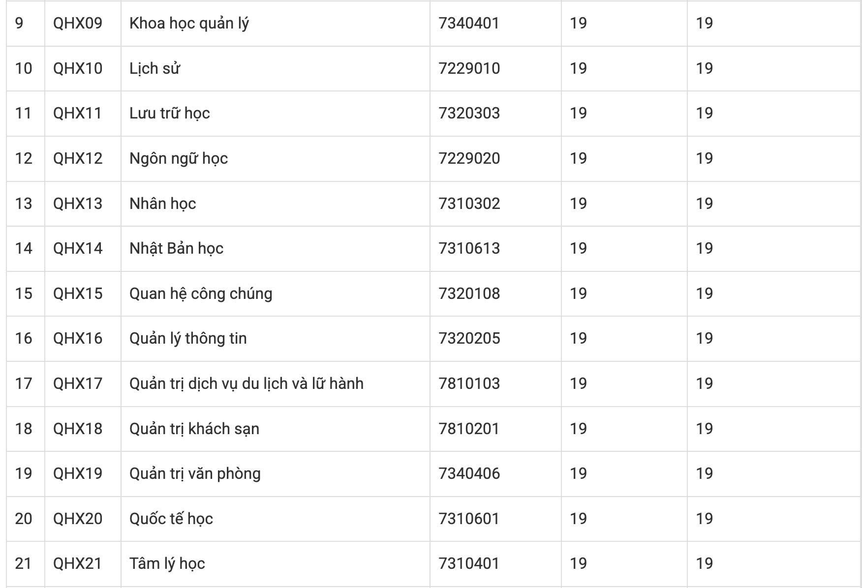Select the 'Ngôn ngữ học' cell
The height and width of the screenshot is (588, 862).
click(x=275, y=158)
